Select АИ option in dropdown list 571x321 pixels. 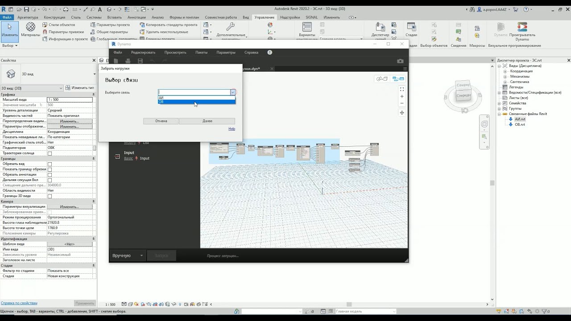pyautogui.click(x=197, y=98)
